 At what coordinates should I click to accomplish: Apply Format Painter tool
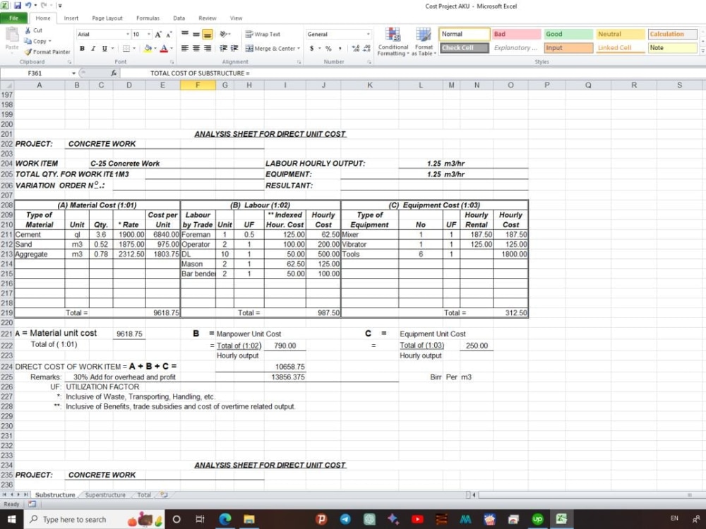[47, 51]
